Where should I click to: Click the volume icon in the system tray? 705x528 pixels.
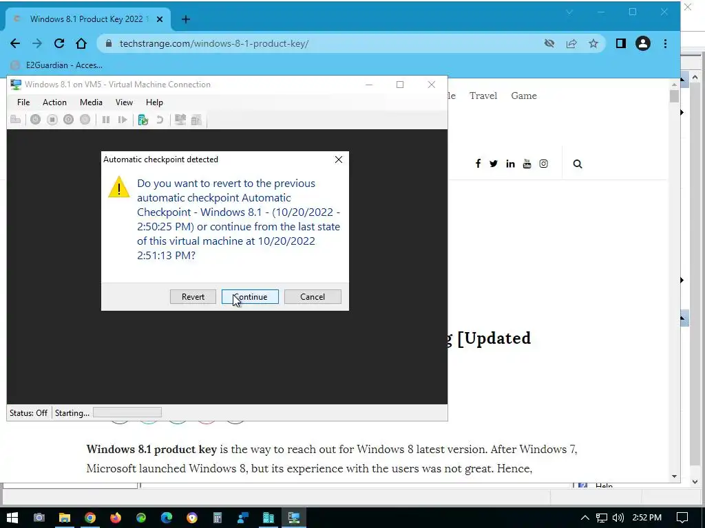coord(618,518)
